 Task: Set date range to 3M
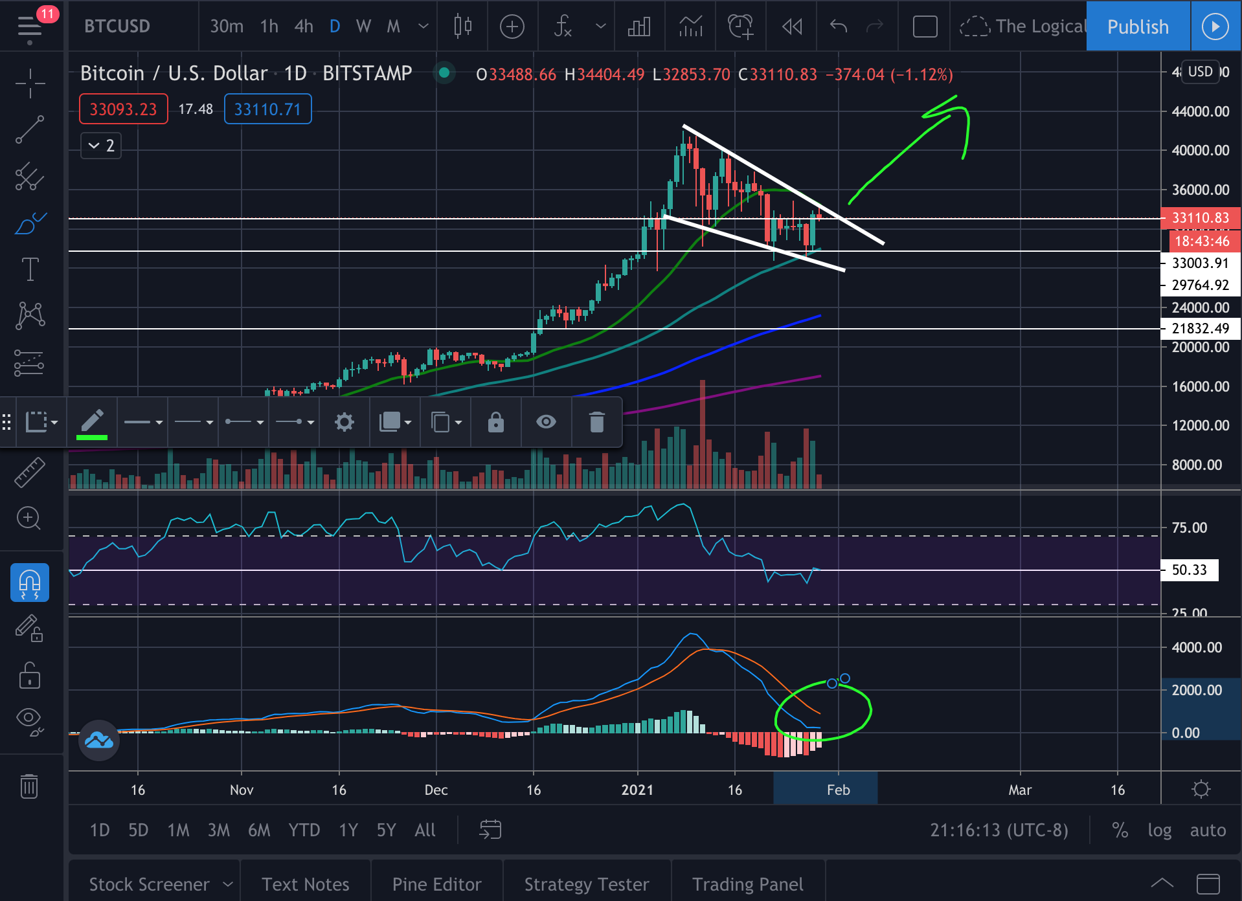[x=218, y=830]
